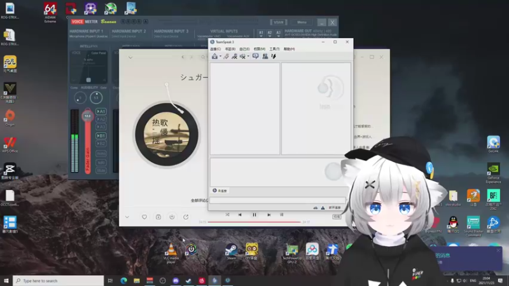509x286 pixels.
Task: Pause the music playback
Action: pyautogui.click(x=254, y=215)
